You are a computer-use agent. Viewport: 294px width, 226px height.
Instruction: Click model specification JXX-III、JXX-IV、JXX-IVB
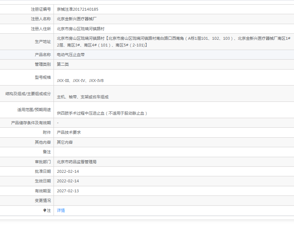coord(80,81)
